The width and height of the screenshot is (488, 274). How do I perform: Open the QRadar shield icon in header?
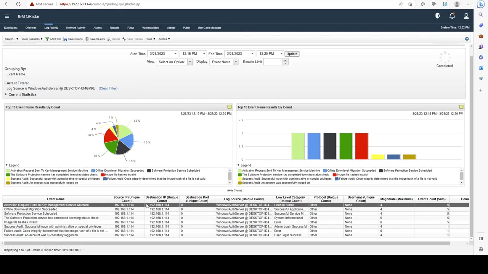click(438, 16)
